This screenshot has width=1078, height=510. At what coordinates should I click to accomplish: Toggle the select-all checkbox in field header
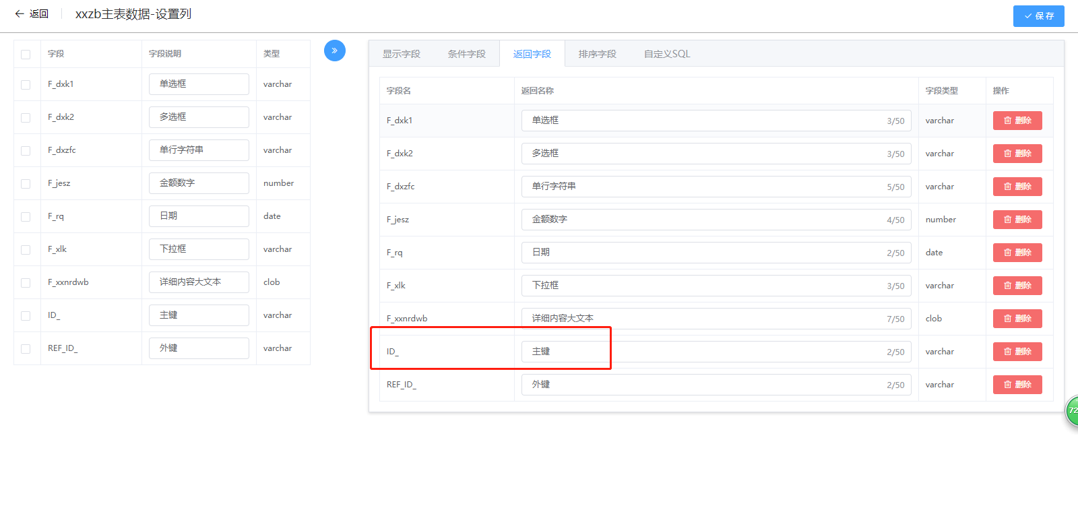(26, 55)
